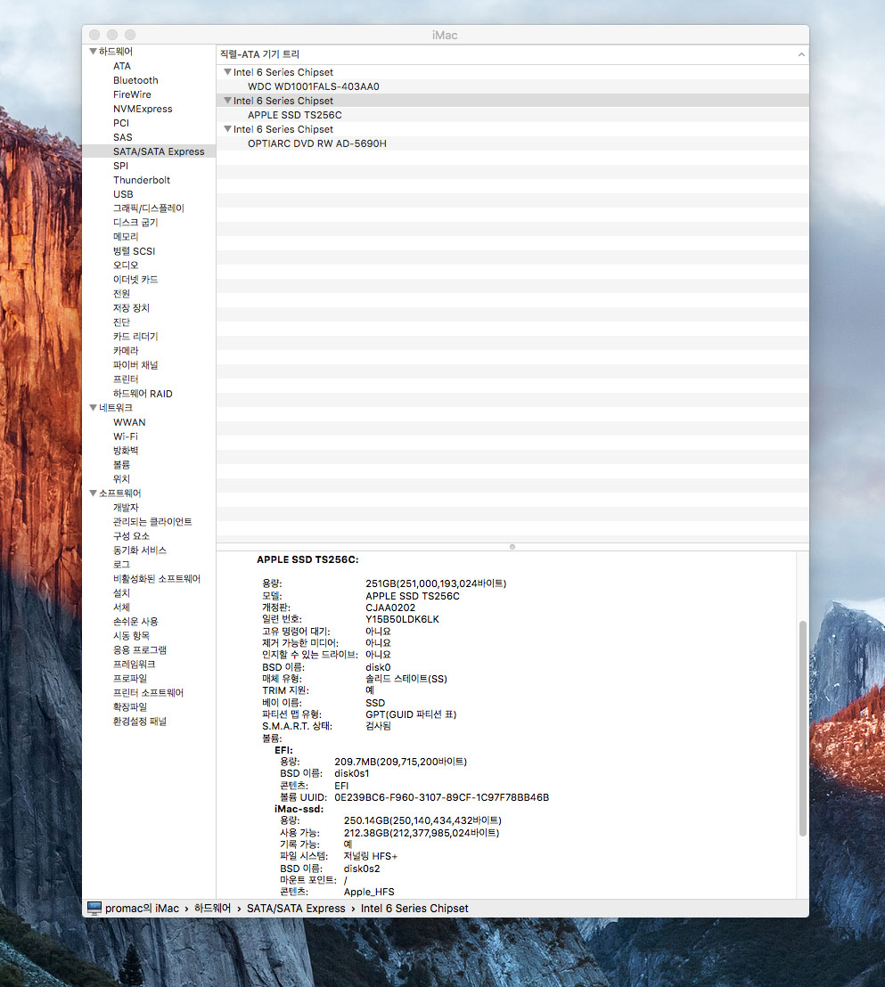Select APPLE SSD TS256C in device tree

tap(294, 115)
